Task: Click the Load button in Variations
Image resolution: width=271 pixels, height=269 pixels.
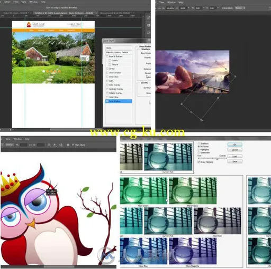Action: tap(234, 156)
